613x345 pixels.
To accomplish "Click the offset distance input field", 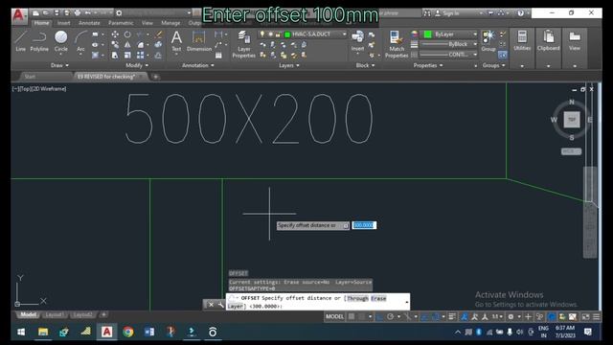I will pyautogui.click(x=364, y=225).
